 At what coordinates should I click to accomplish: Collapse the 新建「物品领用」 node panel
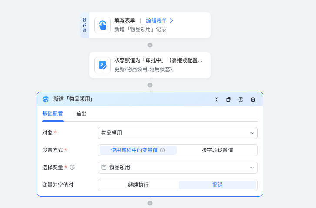tap(216, 99)
